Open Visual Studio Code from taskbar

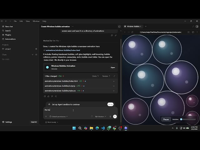point(103,128)
